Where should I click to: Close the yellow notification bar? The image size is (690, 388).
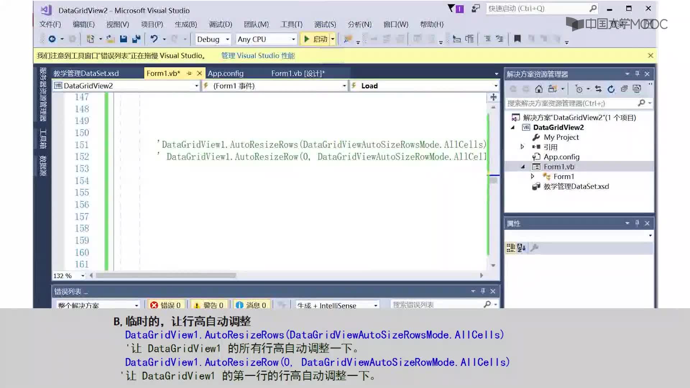[x=650, y=55]
